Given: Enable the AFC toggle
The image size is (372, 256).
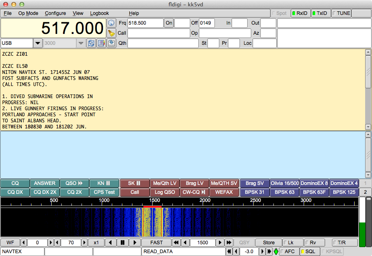Looking at the screenshot, I should point(288,252).
